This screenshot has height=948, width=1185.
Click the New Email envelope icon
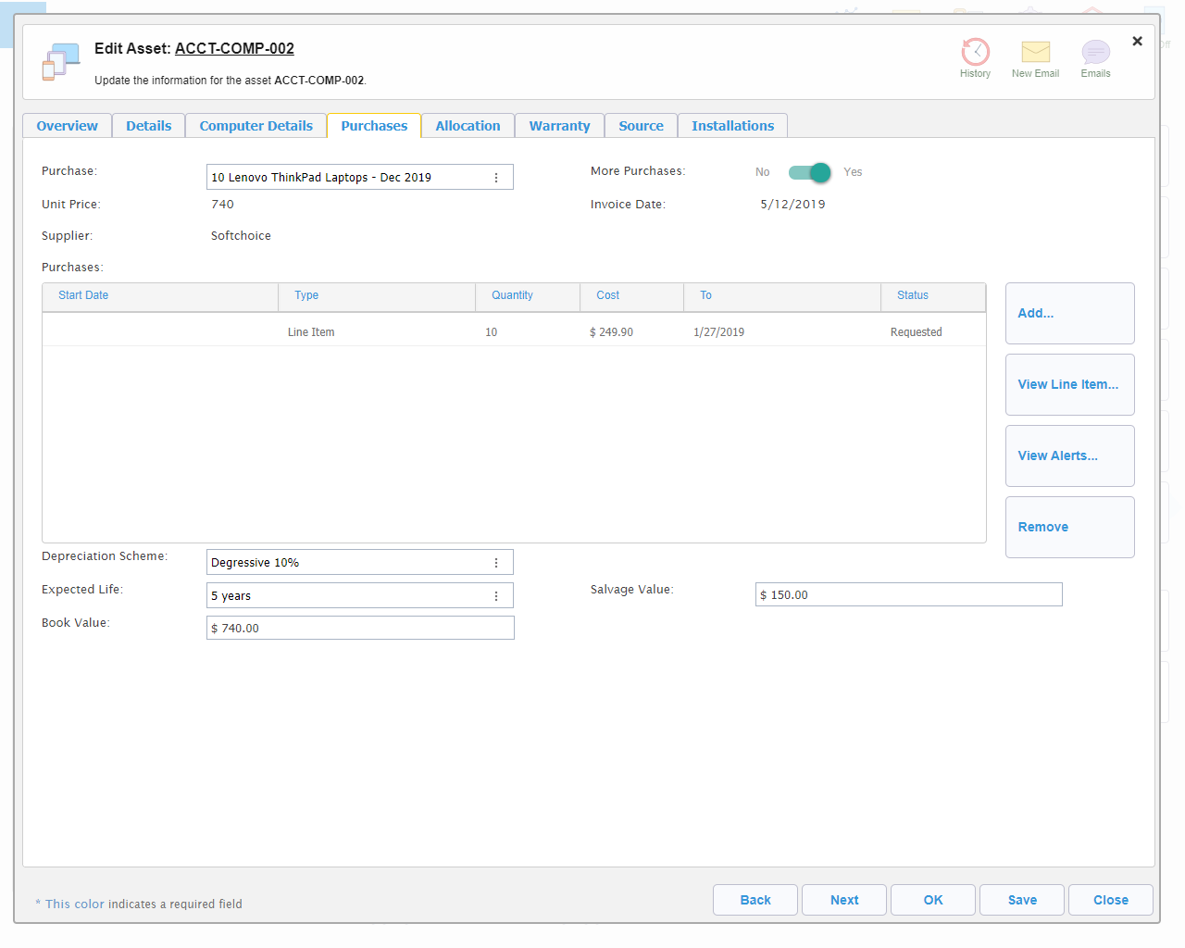tap(1035, 52)
